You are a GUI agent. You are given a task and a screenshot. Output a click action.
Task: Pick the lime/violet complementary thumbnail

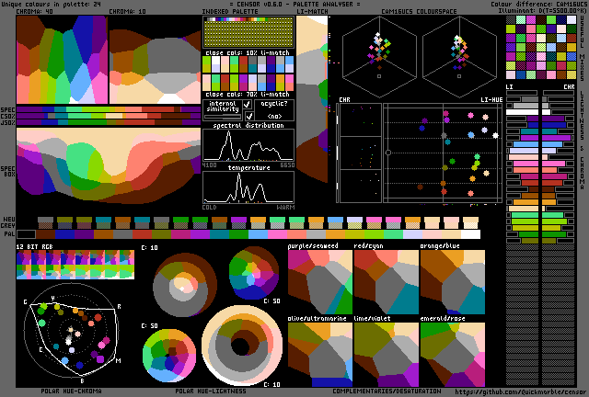(386, 354)
